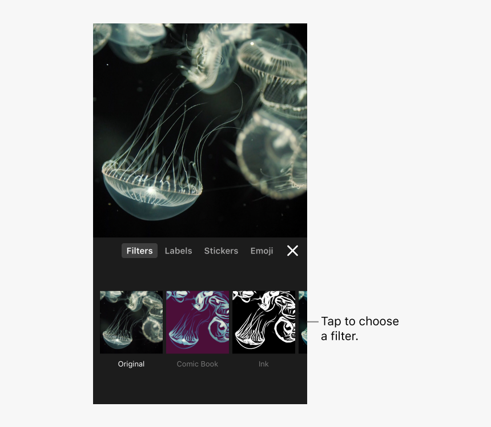The height and width of the screenshot is (427, 491).
Task: Switch to the Labels tab
Action: point(179,251)
